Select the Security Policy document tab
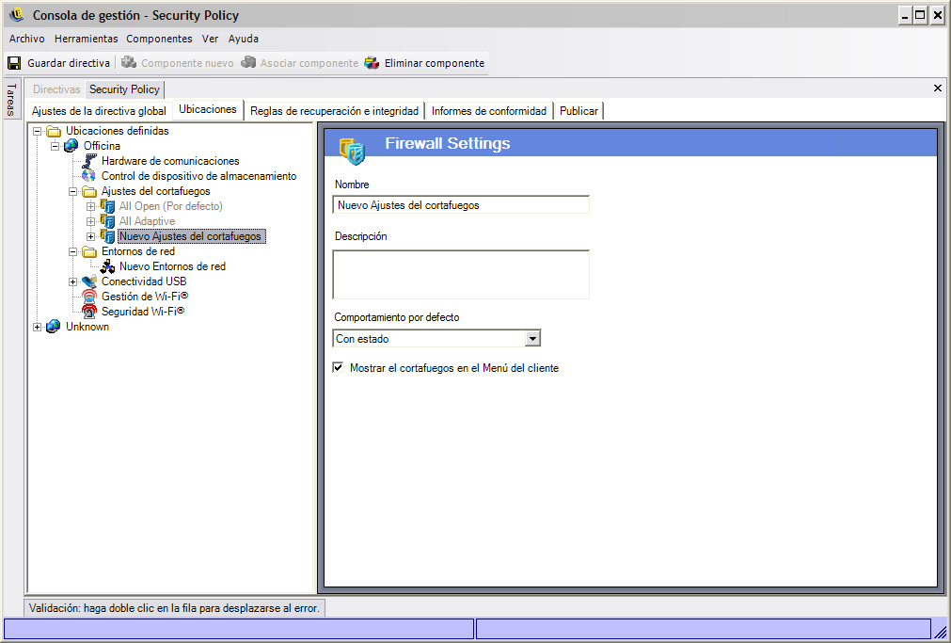Viewport: 951px width, 643px height. [124, 89]
